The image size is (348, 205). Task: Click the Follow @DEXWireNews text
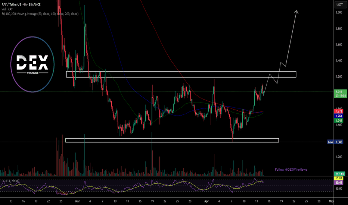tap(291, 170)
